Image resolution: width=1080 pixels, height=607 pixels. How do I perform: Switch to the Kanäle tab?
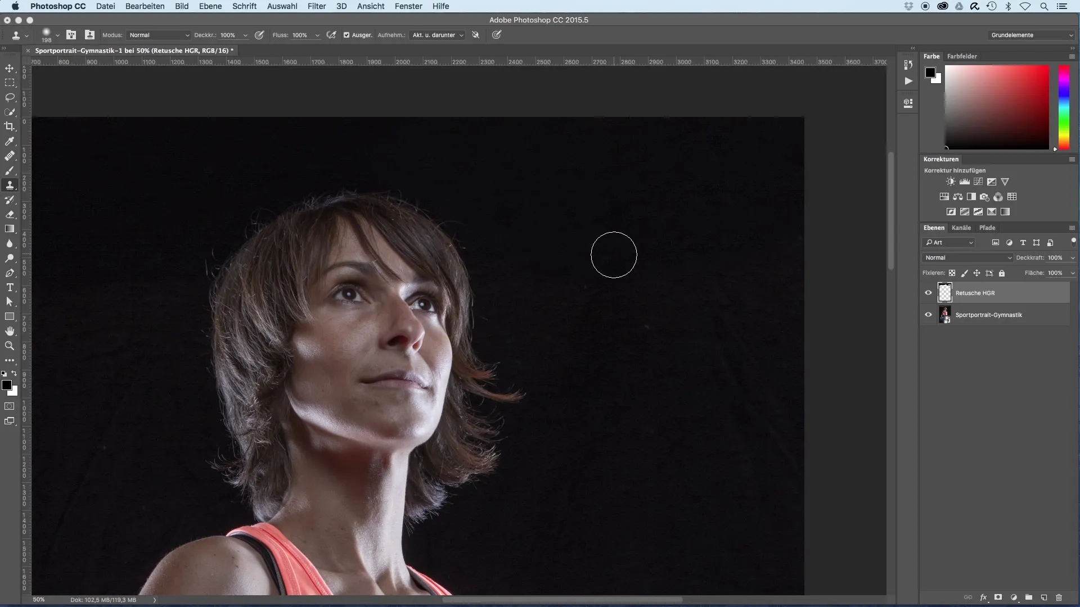(961, 228)
